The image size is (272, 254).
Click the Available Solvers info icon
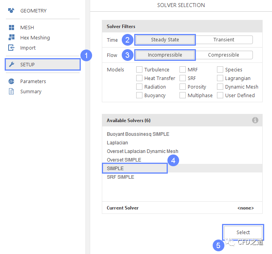tap(255, 121)
